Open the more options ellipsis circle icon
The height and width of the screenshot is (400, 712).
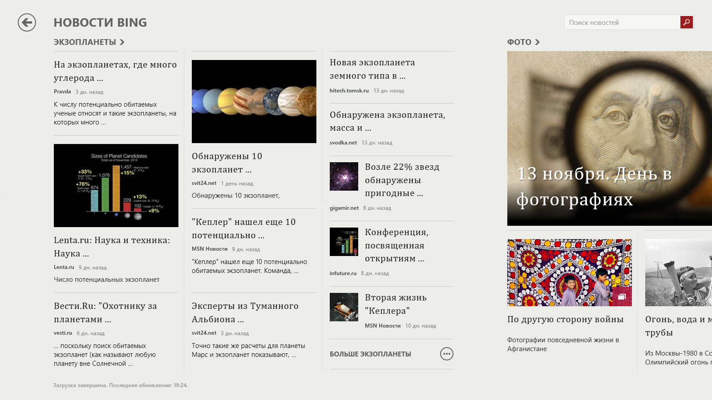(x=447, y=354)
